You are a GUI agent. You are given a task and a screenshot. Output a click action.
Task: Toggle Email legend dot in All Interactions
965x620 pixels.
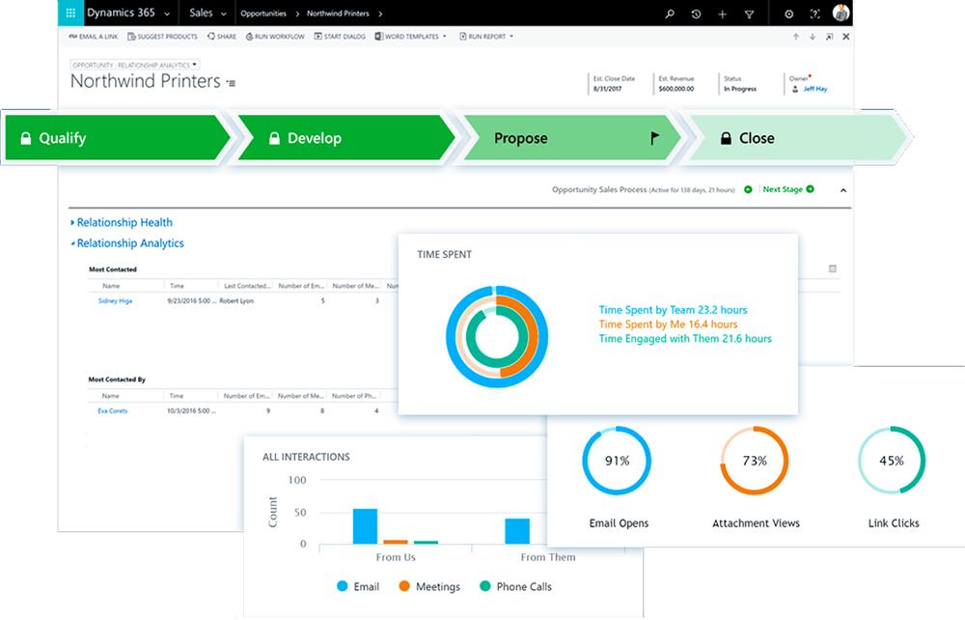343,586
